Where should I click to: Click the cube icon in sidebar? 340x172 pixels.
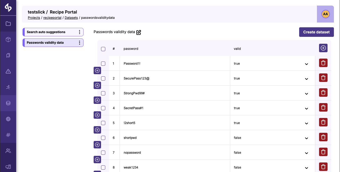coord(8,39)
